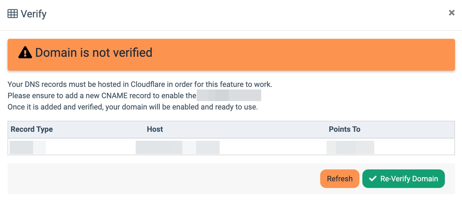Viewport: 462px width, 201px height.
Task: Click the blurred text after "enable the"
Action: click(x=229, y=95)
